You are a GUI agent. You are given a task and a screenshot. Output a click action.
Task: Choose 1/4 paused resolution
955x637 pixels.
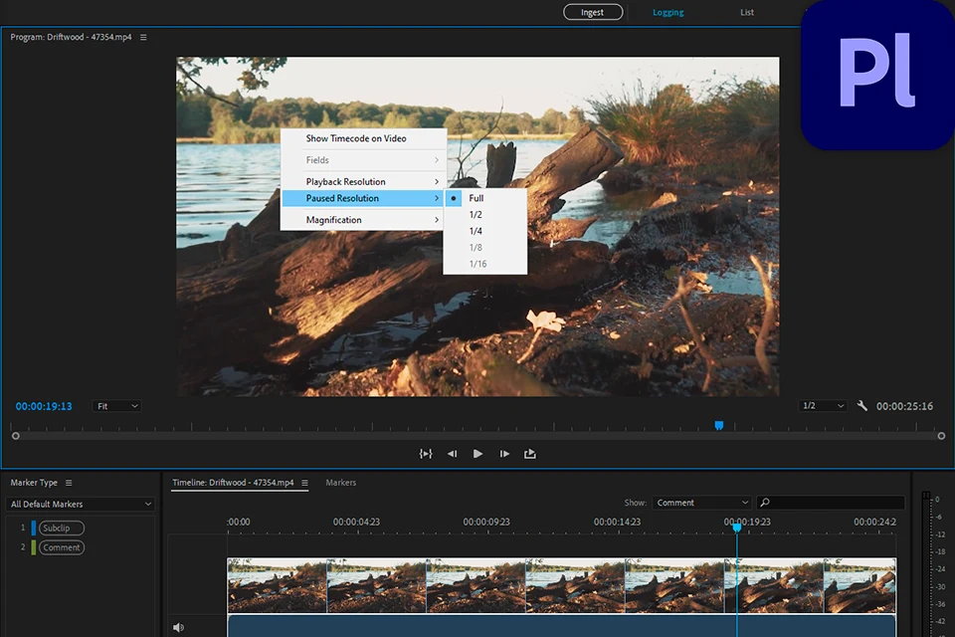coord(484,231)
